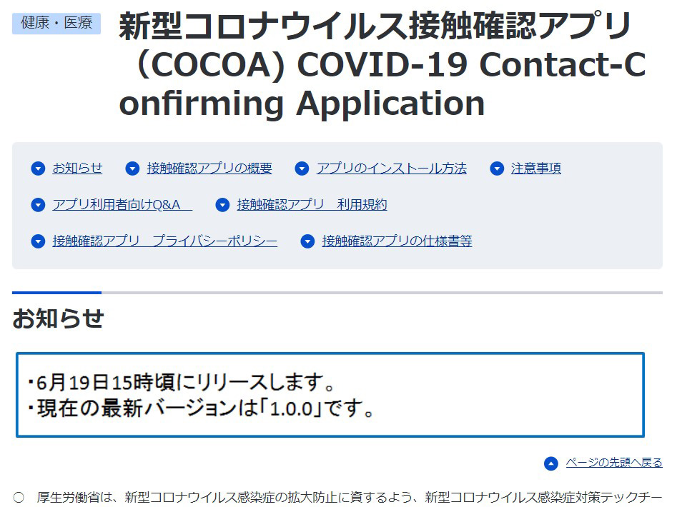Screen dimensions: 677x507
Task: View 接触確認アプリ プライバシーポリシー link
Action: [x=164, y=241]
